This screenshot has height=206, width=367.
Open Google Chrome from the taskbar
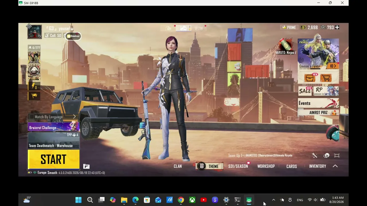pyautogui.click(x=181, y=200)
